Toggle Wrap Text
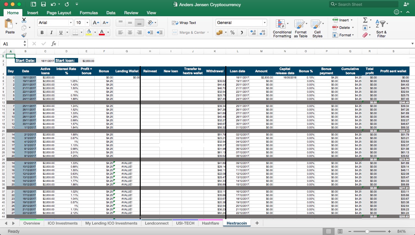This screenshot has height=235, width=415. point(184,23)
